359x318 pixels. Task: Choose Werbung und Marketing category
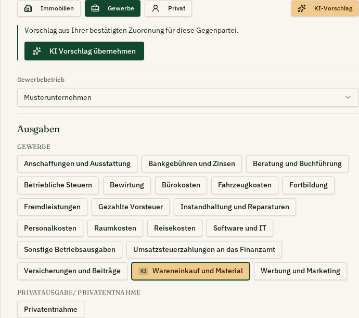300,271
